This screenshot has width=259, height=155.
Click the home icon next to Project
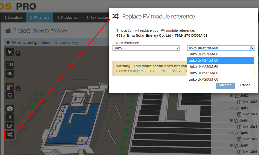tap(8, 30)
